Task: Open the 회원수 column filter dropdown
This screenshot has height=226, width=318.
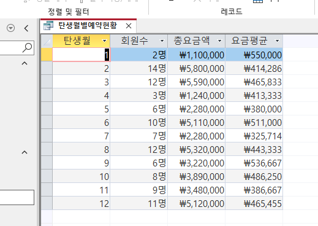Action: pos(162,41)
